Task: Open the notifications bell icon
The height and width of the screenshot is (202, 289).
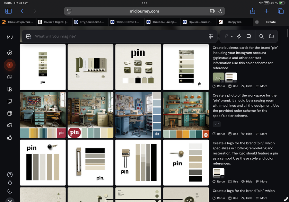Action: point(10,183)
